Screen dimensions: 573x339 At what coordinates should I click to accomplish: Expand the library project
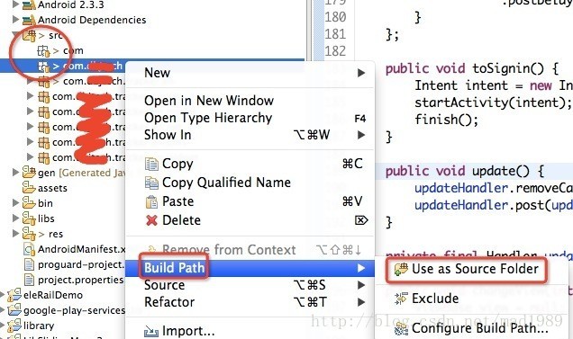(2, 326)
